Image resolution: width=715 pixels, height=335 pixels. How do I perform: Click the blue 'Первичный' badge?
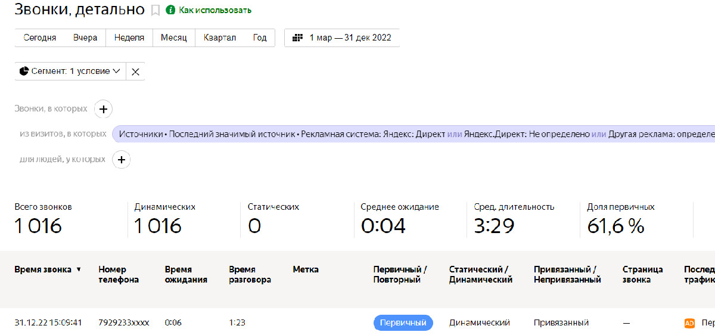[403, 322]
